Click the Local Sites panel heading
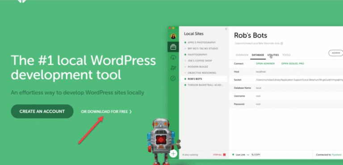Viewport: 343px width, 165px height. click(x=193, y=33)
